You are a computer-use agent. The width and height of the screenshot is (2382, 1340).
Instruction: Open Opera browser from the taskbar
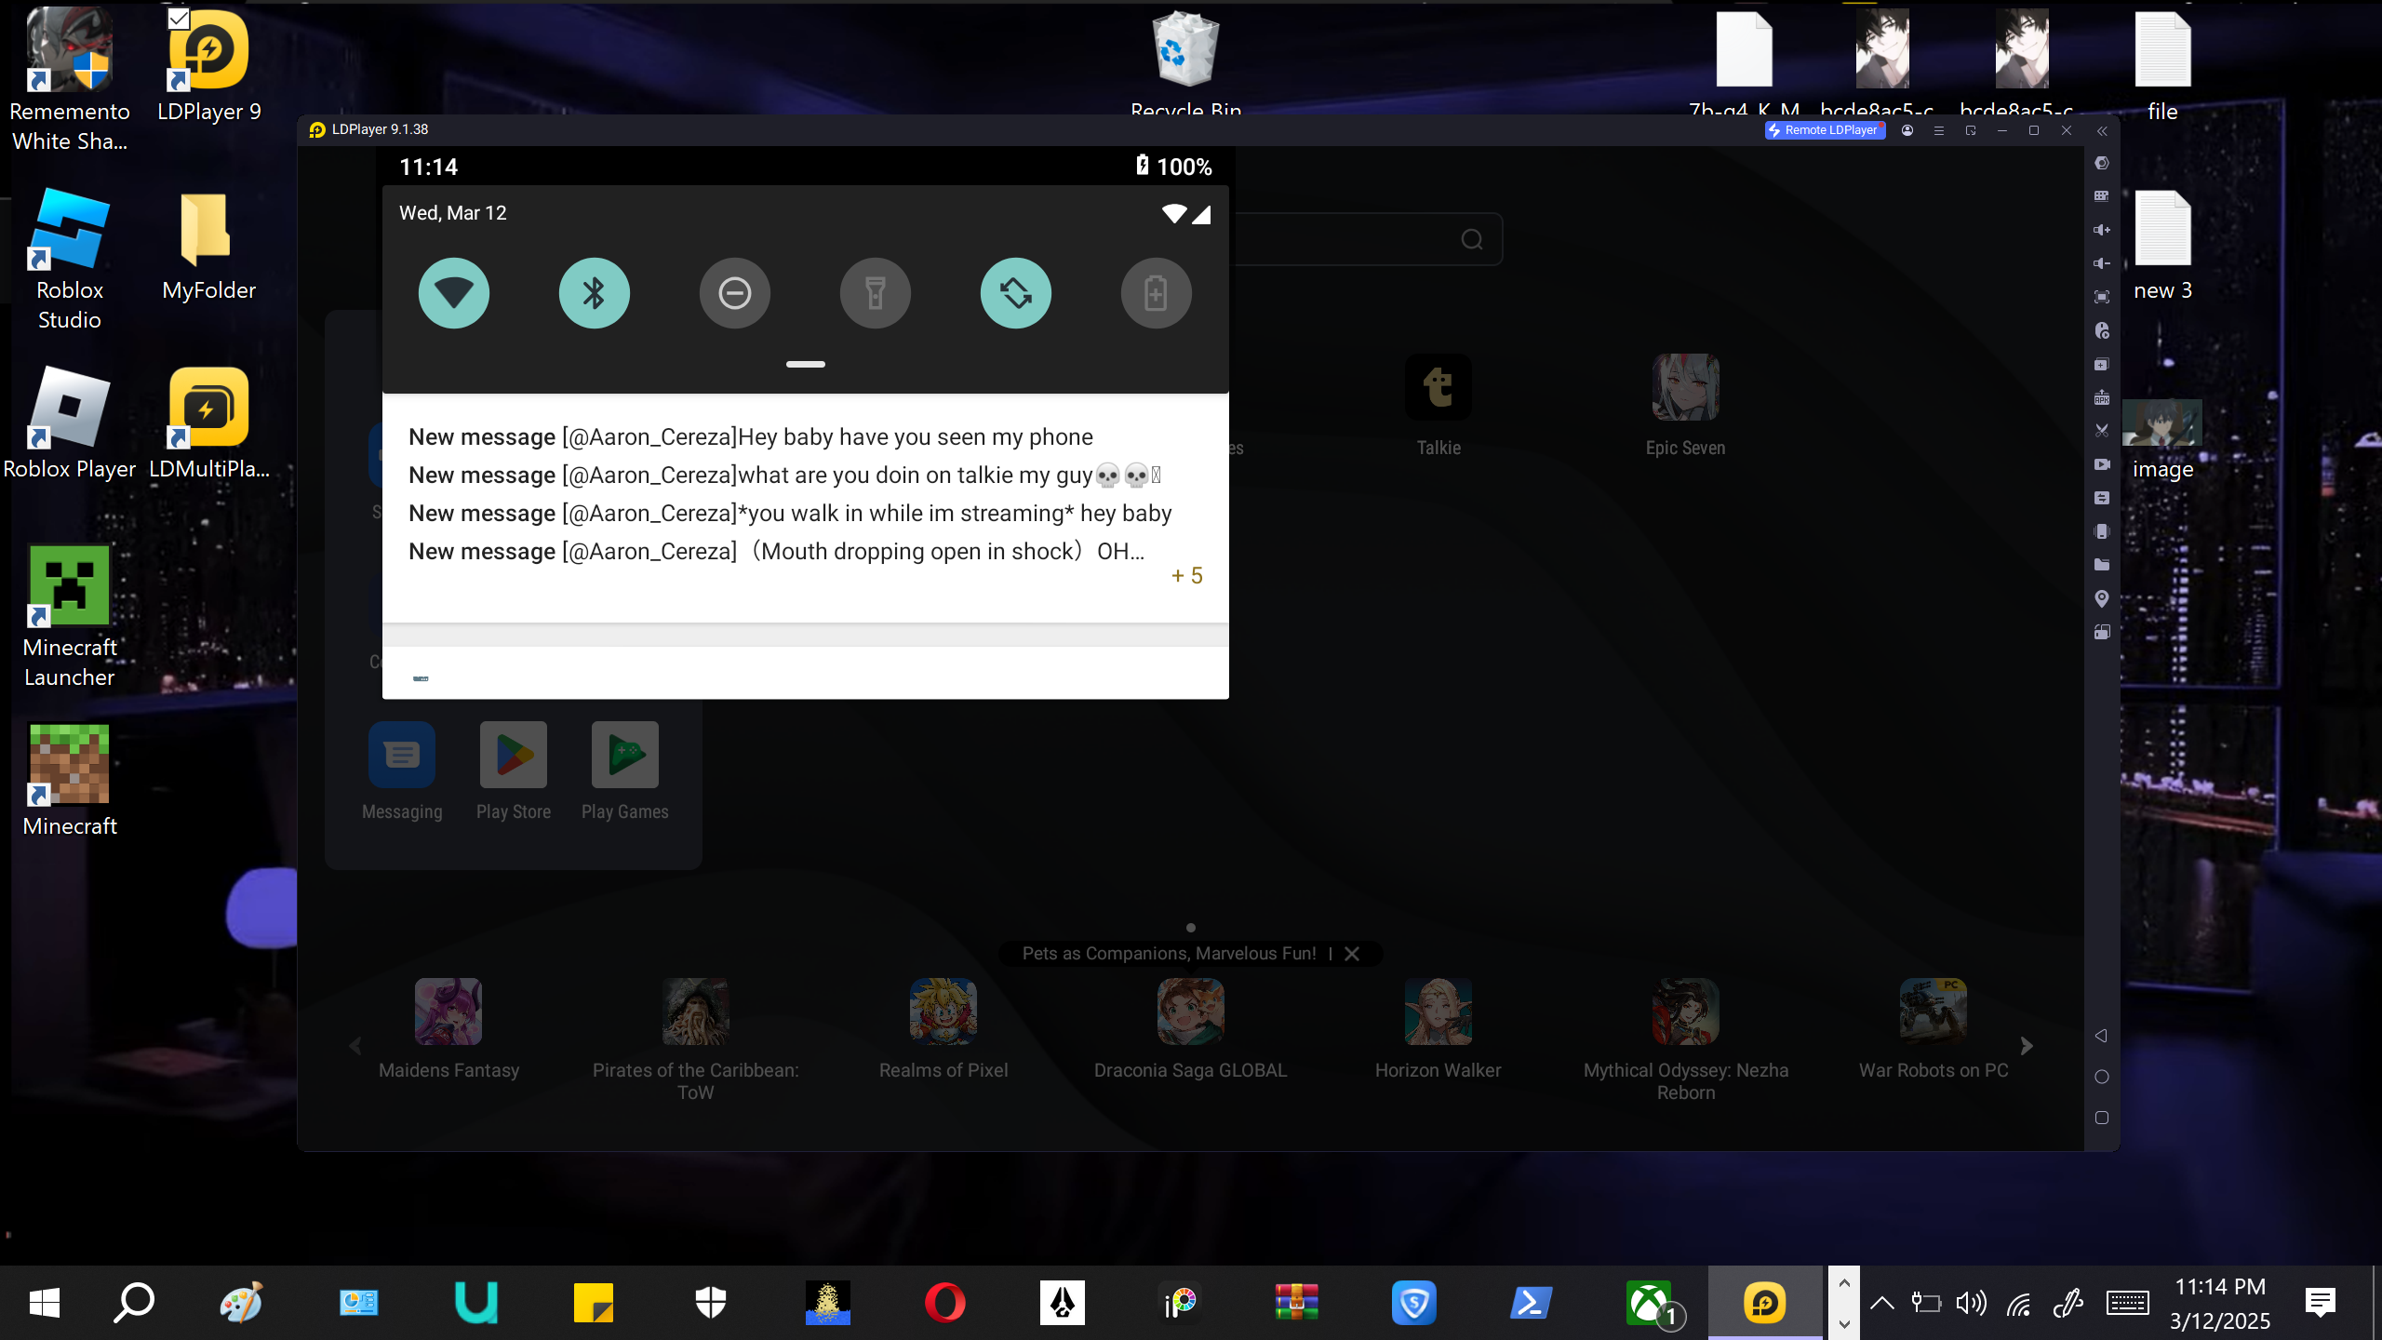pyautogui.click(x=944, y=1303)
